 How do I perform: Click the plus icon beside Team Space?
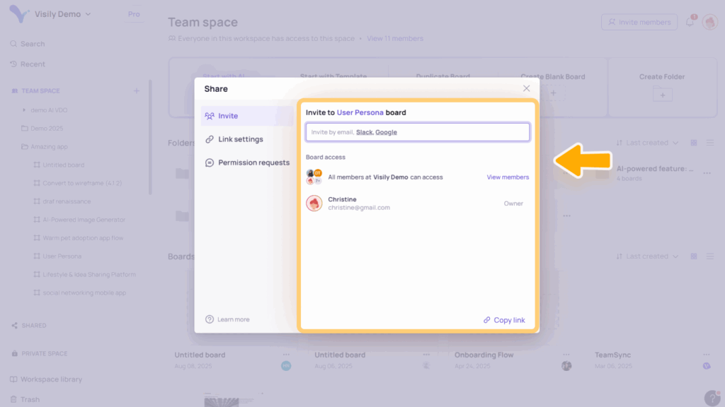click(x=137, y=90)
